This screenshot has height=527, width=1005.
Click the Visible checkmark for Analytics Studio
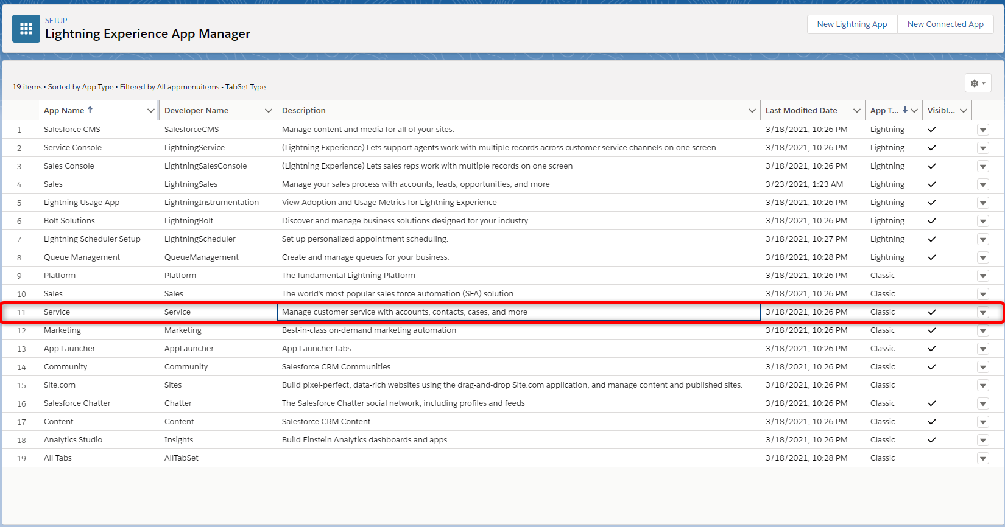[x=932, y=440]
